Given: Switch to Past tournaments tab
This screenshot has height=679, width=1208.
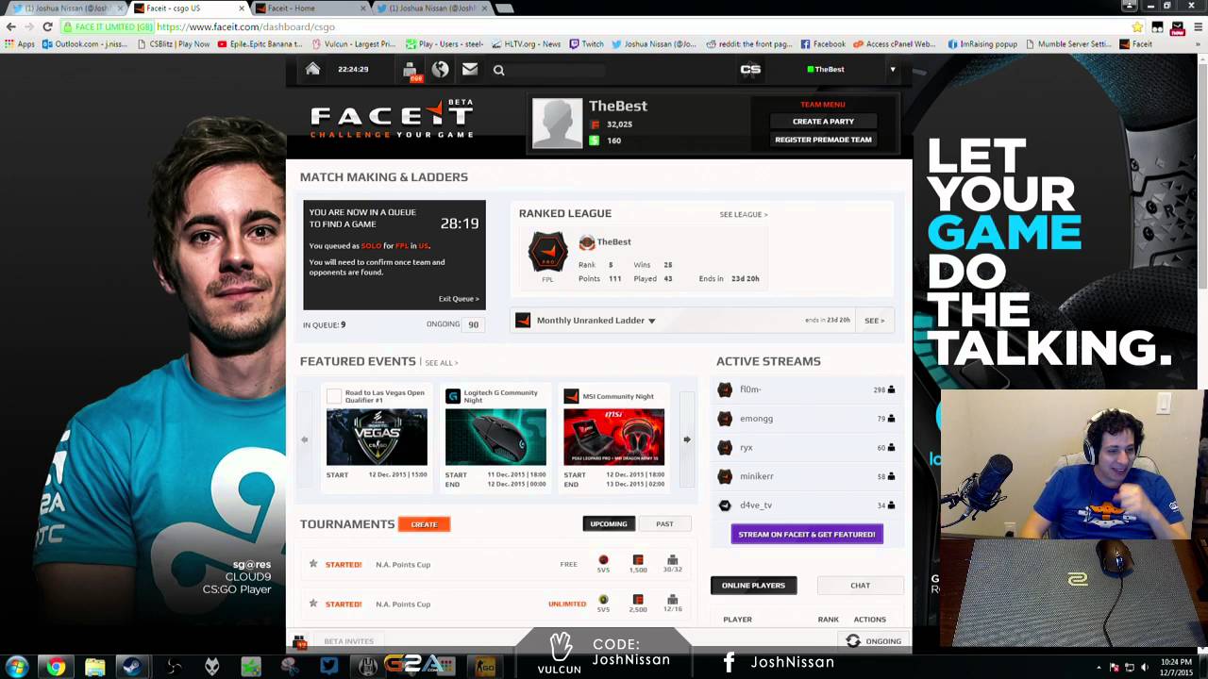Looking at the screenshot, I should (664, 524).
